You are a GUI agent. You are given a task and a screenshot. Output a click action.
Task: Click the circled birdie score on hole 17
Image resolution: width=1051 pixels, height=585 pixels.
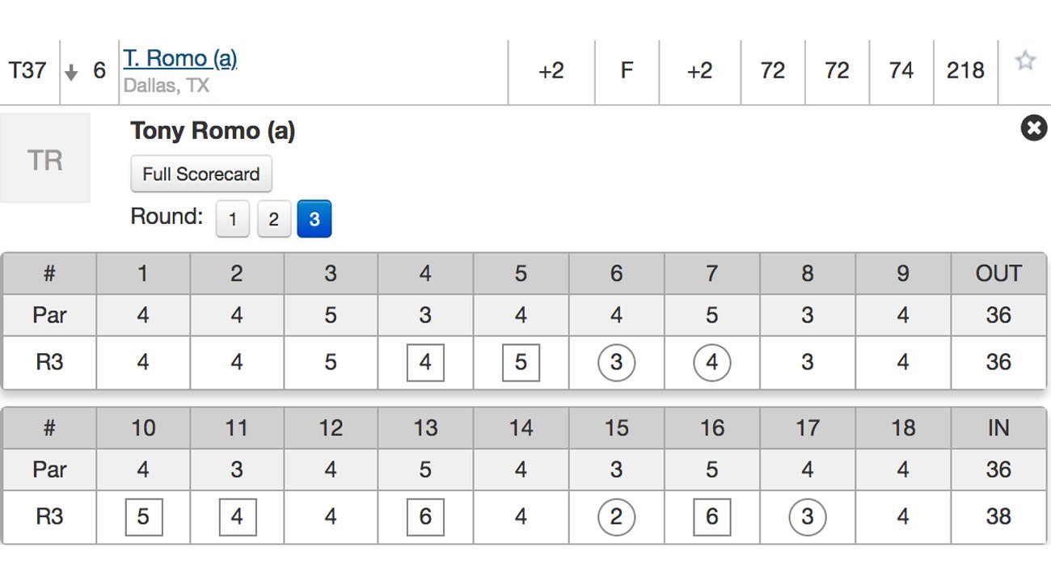pyautogui.click(x=807, y=517)
